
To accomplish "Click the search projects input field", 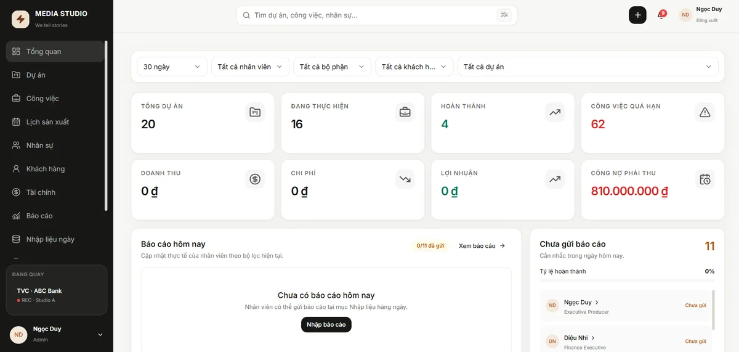I will click(377, 15).
